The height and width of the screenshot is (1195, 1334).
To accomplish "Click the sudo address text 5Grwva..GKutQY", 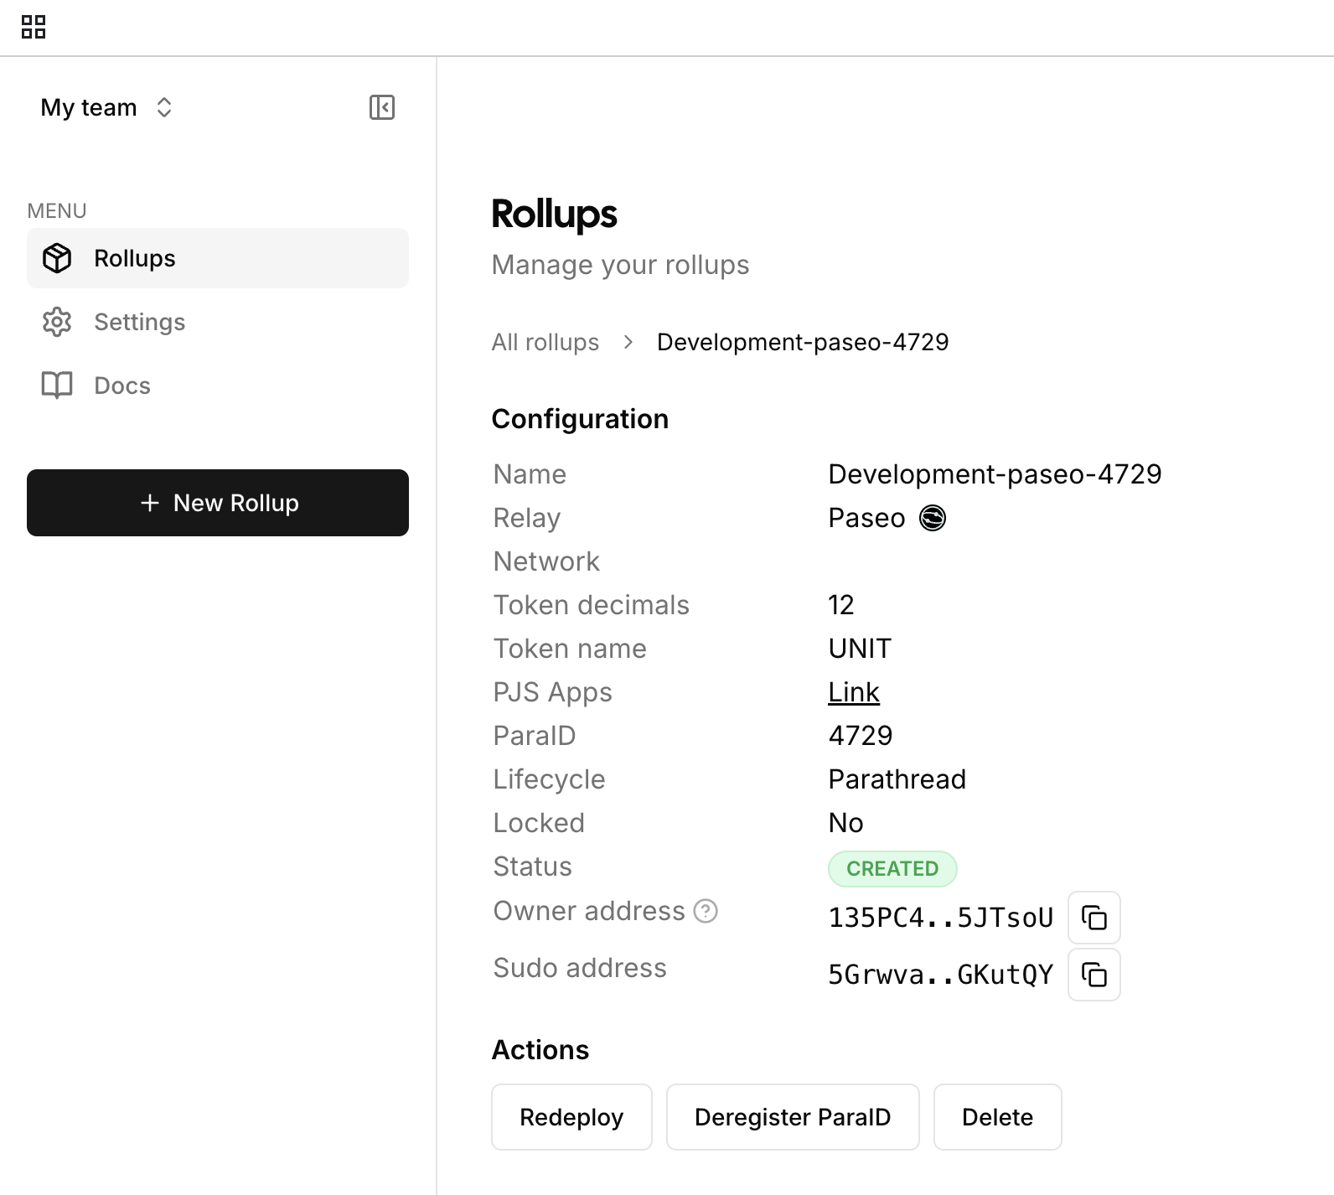I will 941,975.
